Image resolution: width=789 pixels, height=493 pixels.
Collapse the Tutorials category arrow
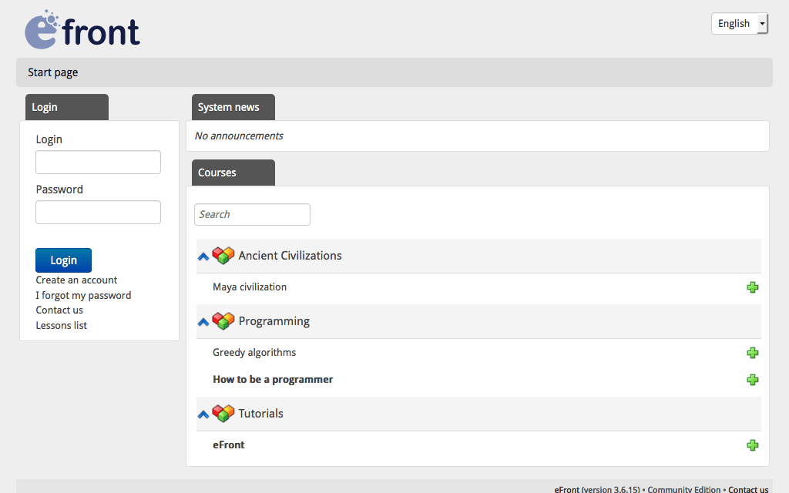pos(203,414)
